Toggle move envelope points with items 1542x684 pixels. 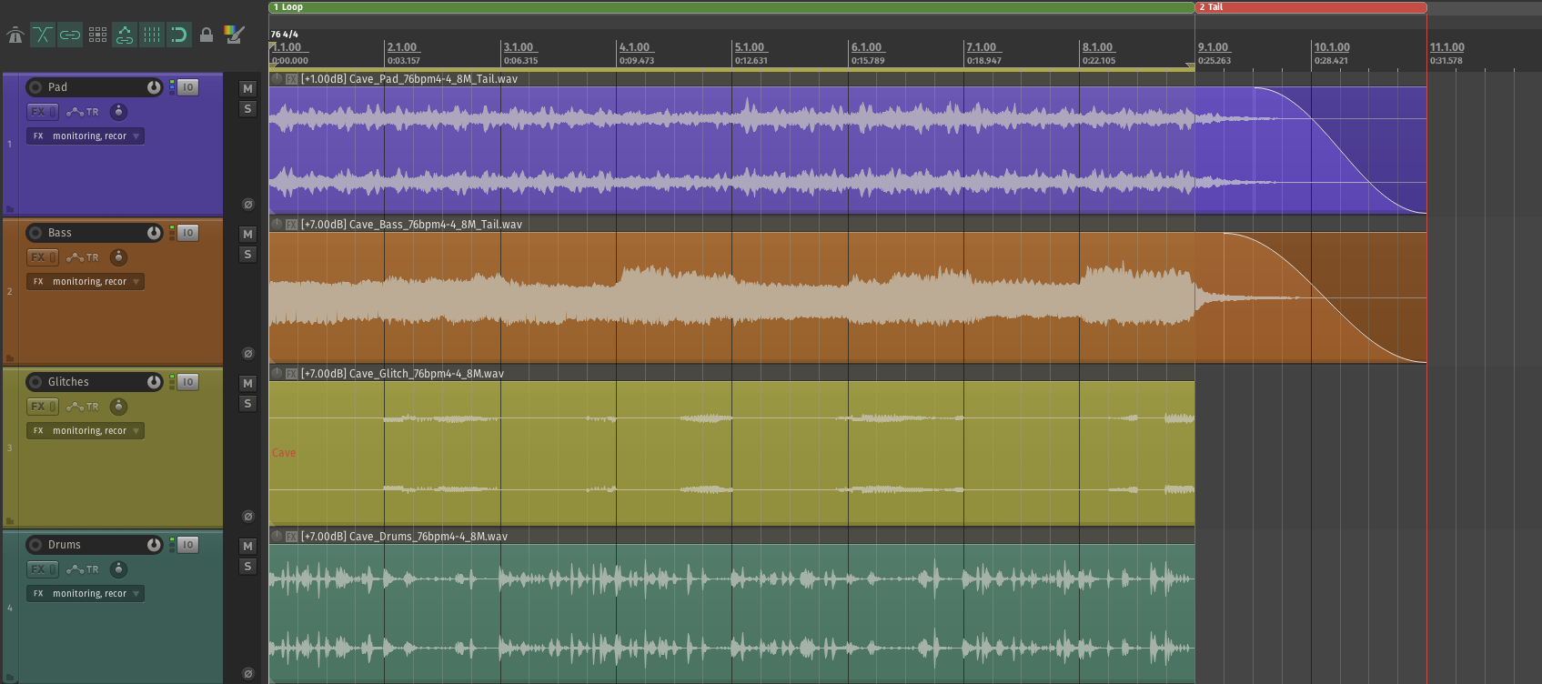tap(125, 35)
